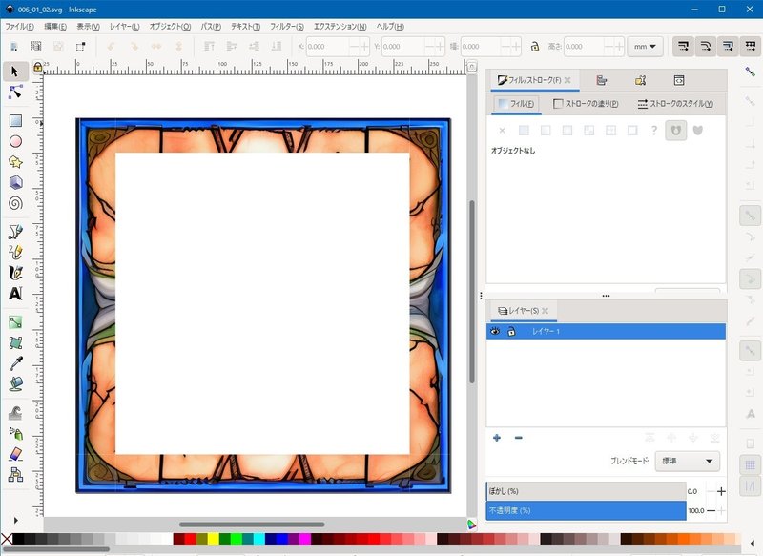Viewport: 763px width, 556px height.
Task: Increase the ぼかし value with plus
Action: click(721, 491)
